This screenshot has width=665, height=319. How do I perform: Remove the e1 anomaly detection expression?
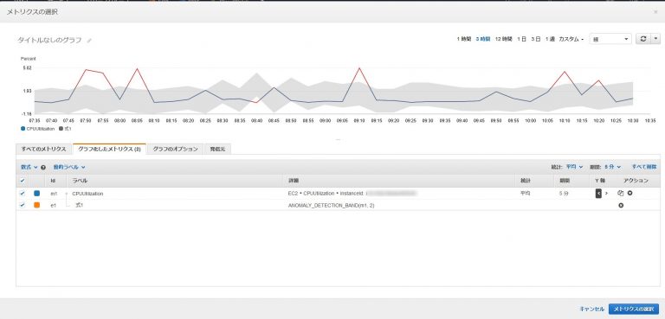coord(621,206)
